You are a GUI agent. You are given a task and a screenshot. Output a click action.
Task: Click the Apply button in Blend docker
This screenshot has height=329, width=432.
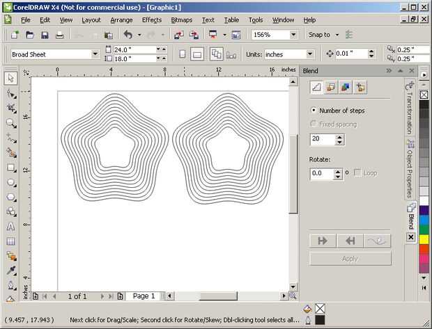[x=350, y=259]
